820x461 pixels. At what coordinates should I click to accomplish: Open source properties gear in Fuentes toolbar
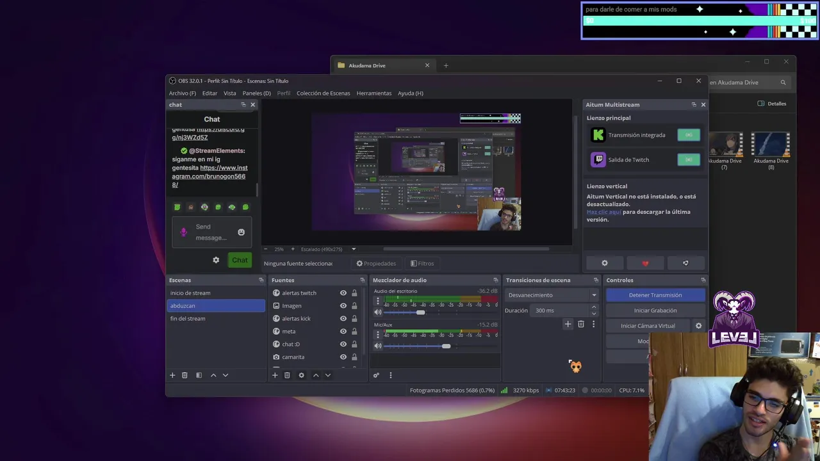pos(301,375)
